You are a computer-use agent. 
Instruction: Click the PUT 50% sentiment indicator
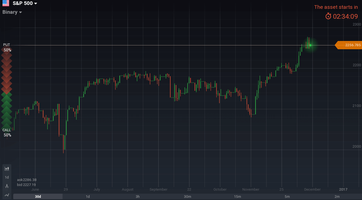point(7,47)
